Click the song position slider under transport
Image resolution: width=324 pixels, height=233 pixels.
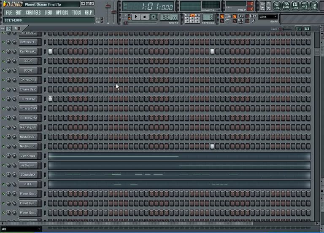(x=126, y=23)
